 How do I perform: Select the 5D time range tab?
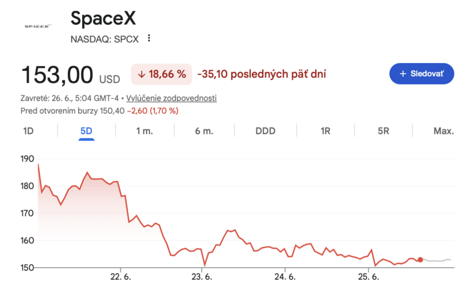(86, 131)
